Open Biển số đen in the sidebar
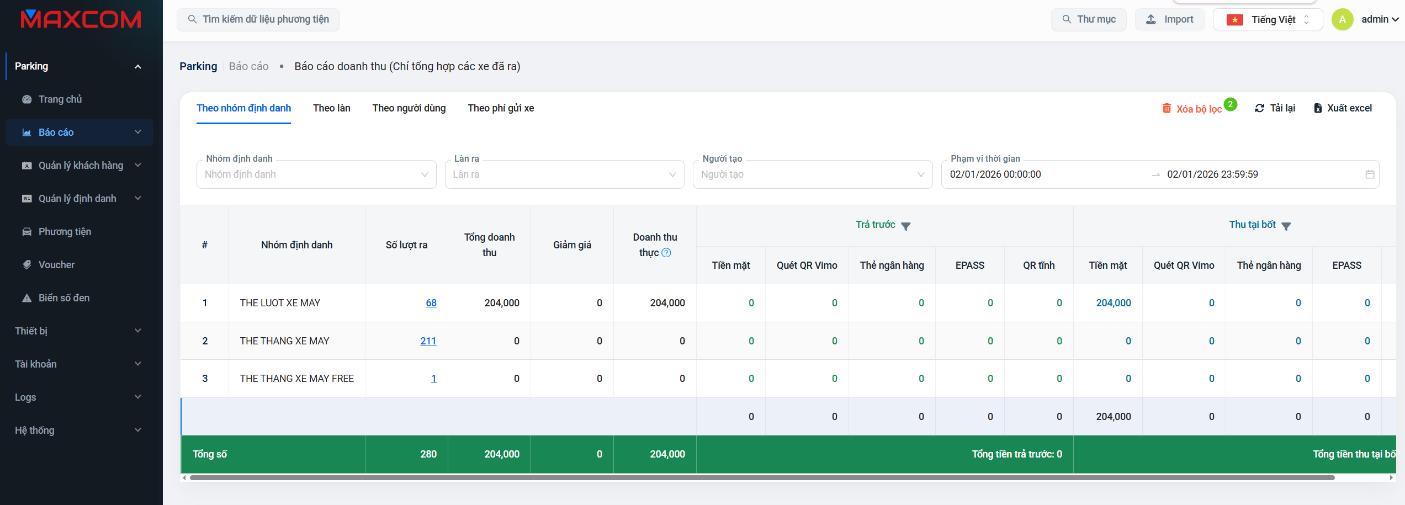The image size is (1405, 505). (63, 298)
